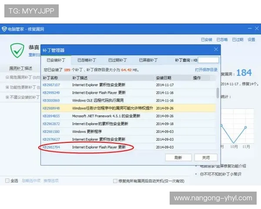This screenshot has height=209, width=261.
Task: Click the green shield checkmark status icon
Action: 17,51
